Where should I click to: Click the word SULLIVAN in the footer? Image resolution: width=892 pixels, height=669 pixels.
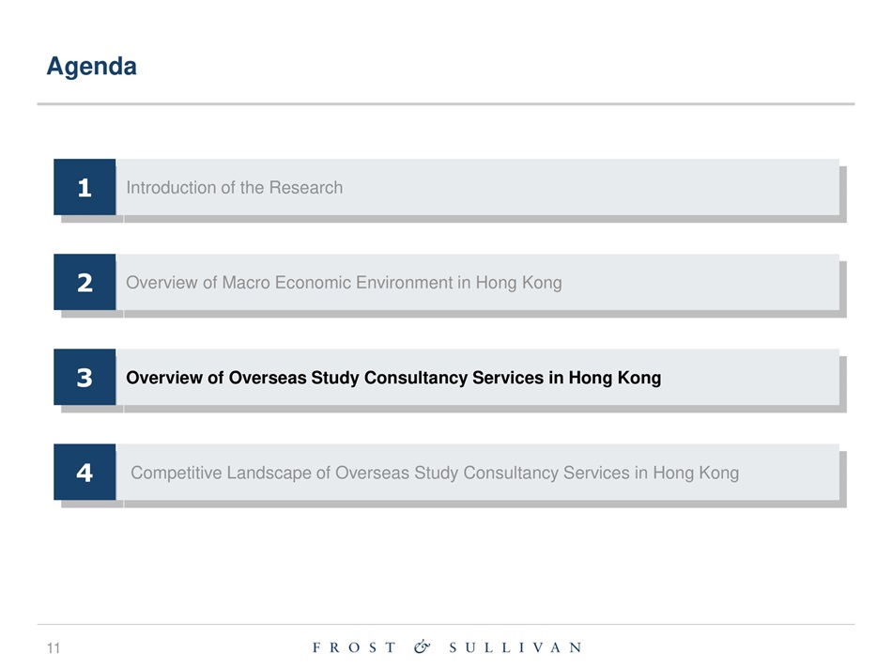click(515, 647)
